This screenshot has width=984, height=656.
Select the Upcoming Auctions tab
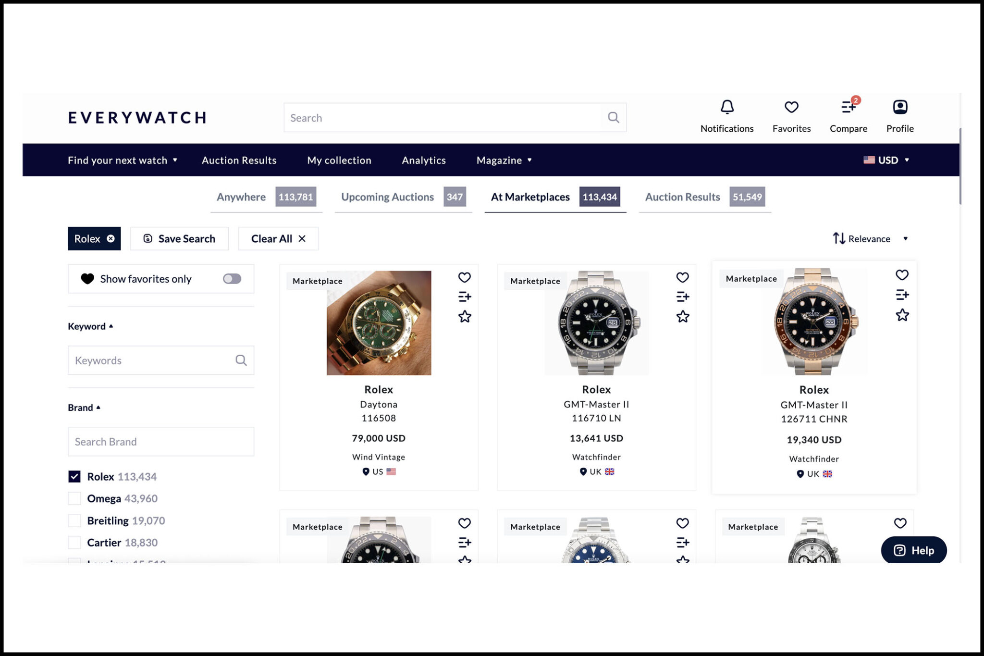click(387, 197)
